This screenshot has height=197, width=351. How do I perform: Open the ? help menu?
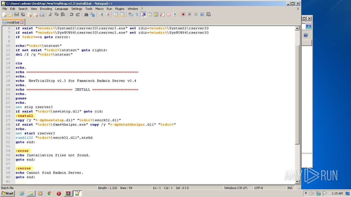pos(142,9)
